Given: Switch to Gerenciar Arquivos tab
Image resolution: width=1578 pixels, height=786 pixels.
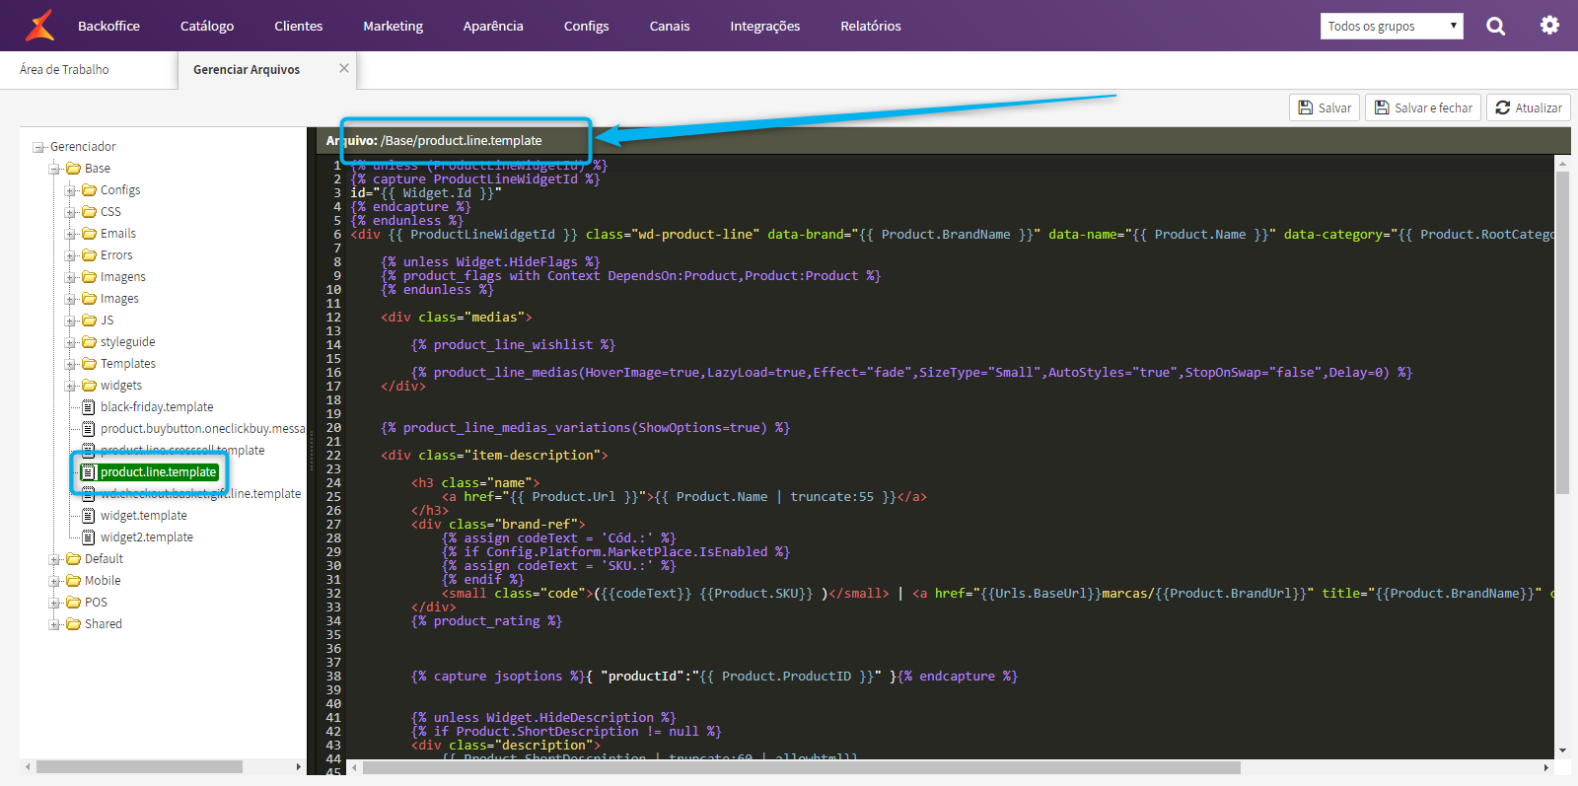Looking at the screenshot, I should pyautogui.click(x=247, y=69).
